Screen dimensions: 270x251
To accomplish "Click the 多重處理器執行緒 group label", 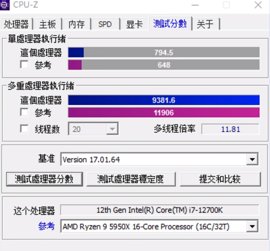I will coord(41,86).
